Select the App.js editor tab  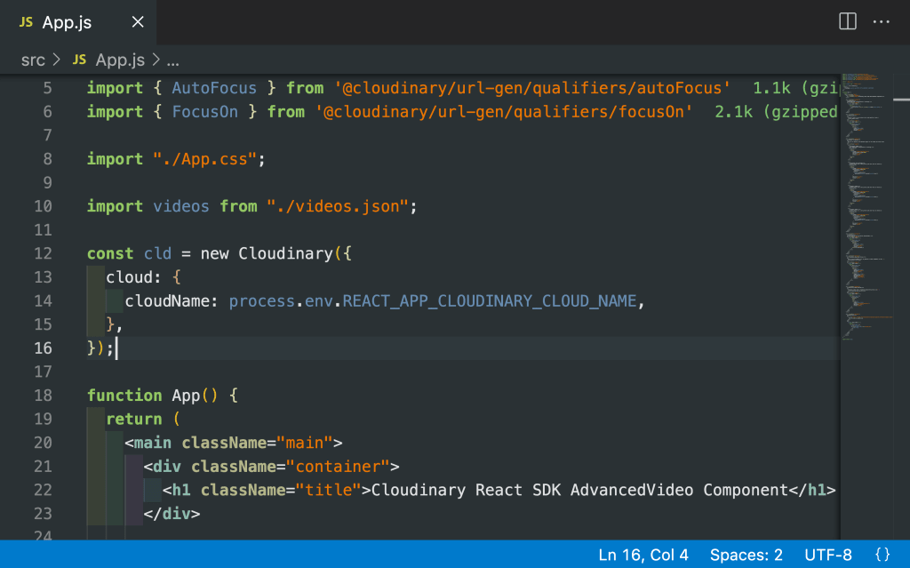click(x=78, y=22)
